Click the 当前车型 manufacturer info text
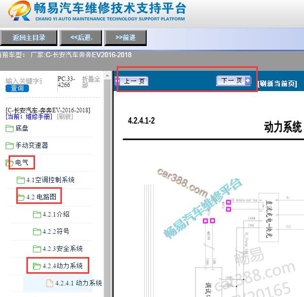This screenshot has width=304, height=297. (66, 55)
